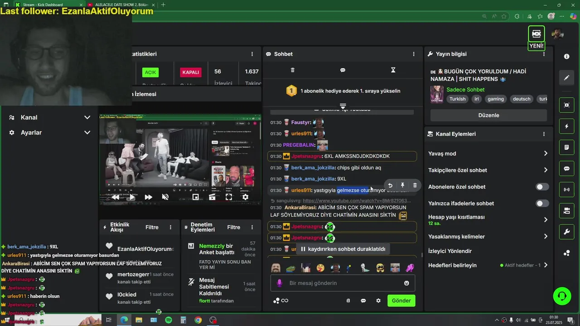The width and height of the screenshot is (580, 326).
Task: Collapse the pinned message handle in chat
Action: (x=343, y=105)
